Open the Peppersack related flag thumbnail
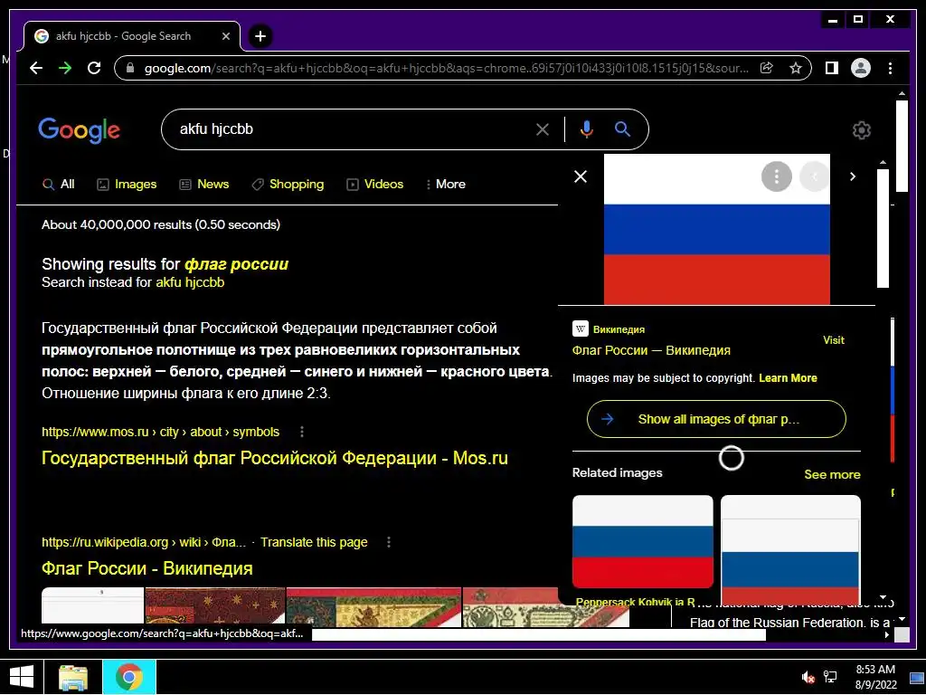Image resolution: width=926 pixels, height=695 pixels. click(643, 542)
